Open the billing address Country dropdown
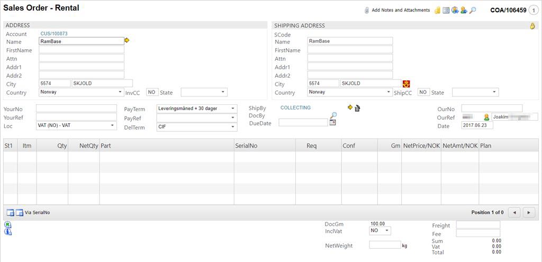Screen dimensions: 542x262 click(82, 92)
